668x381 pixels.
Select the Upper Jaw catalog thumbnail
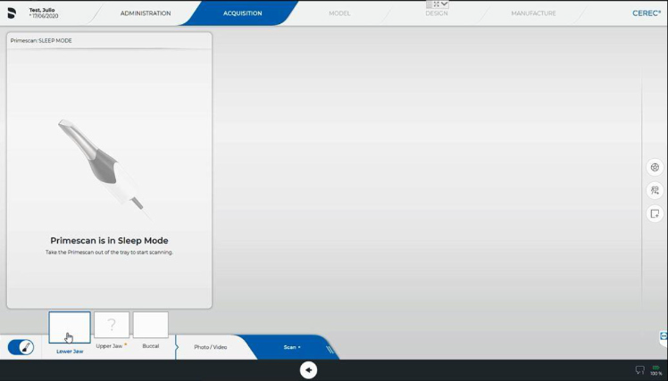112,325
